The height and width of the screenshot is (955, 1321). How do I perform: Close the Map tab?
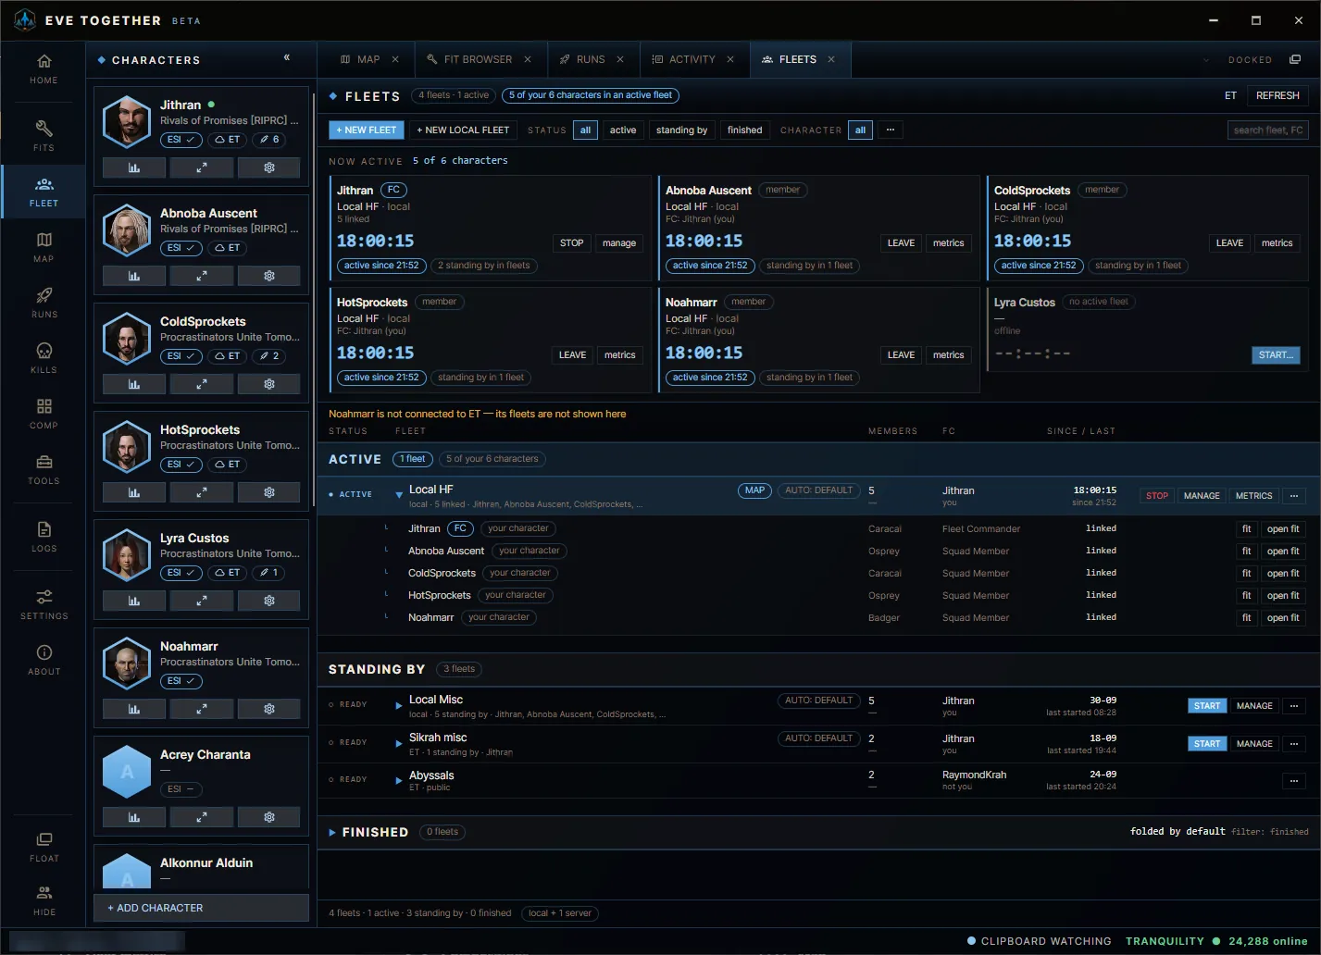(x=395, y=59)
